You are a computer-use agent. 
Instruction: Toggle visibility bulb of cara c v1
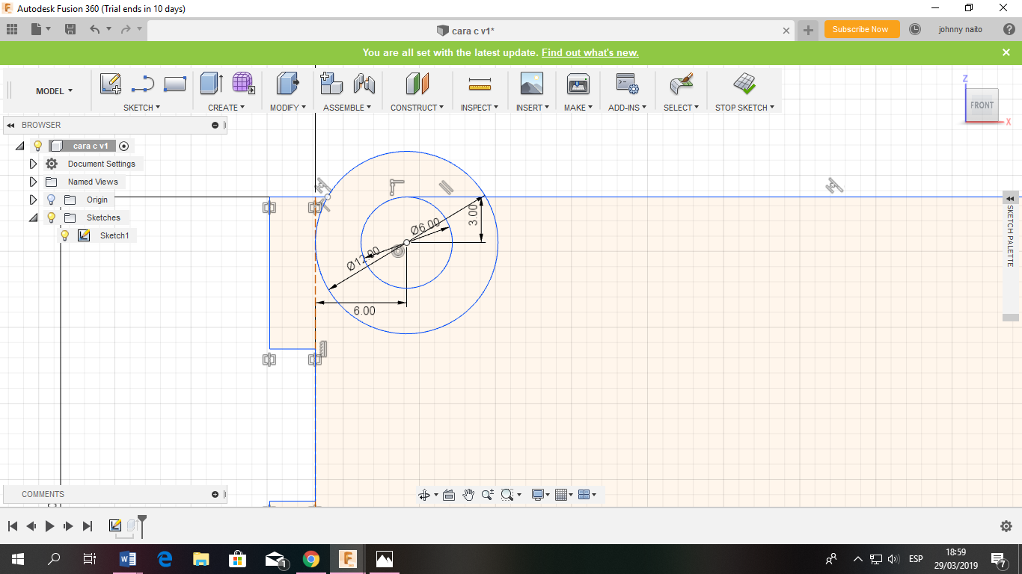tap(38, 146)
